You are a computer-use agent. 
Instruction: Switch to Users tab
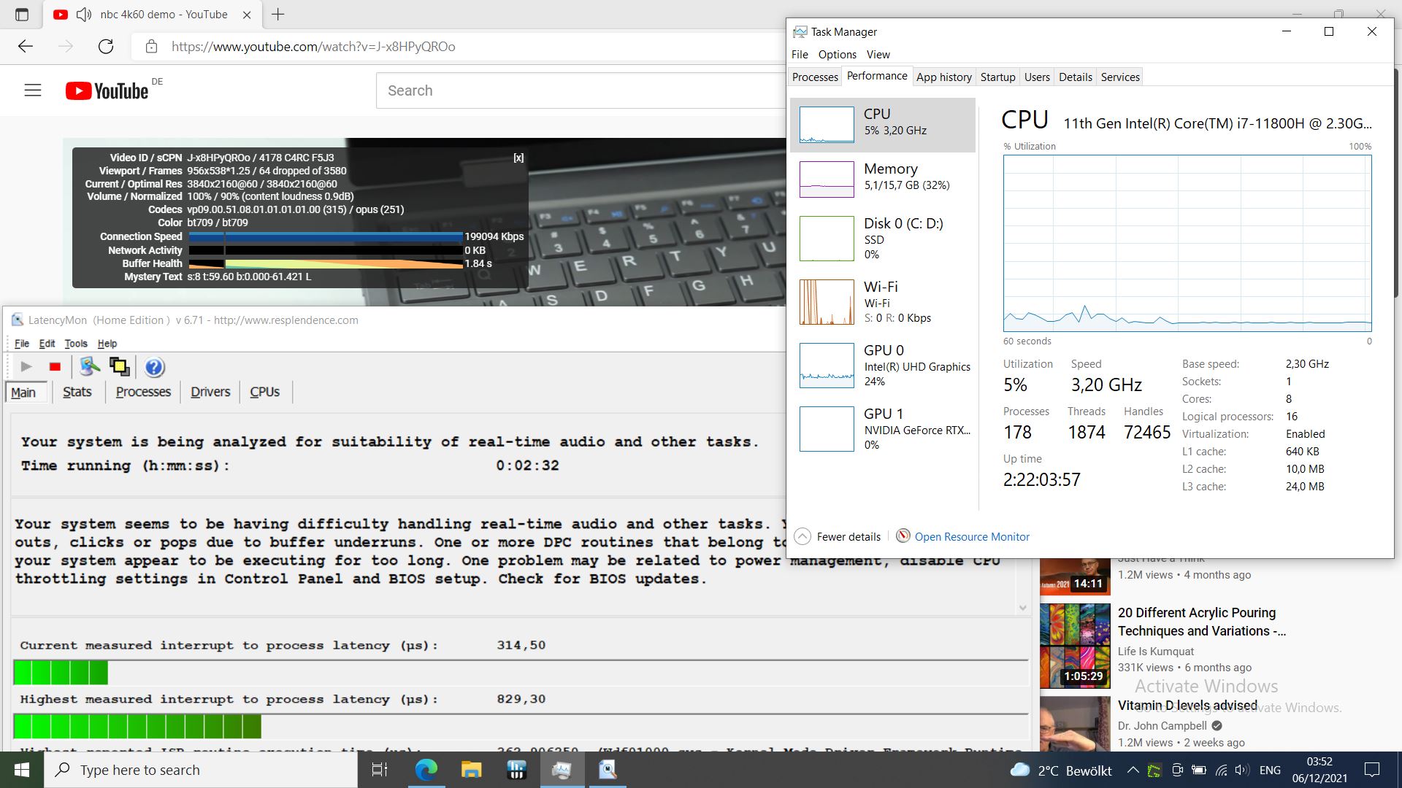[1037, 77]
